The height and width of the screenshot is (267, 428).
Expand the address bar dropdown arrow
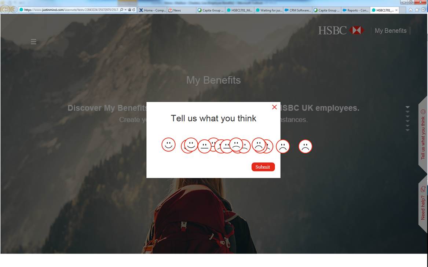125,10
